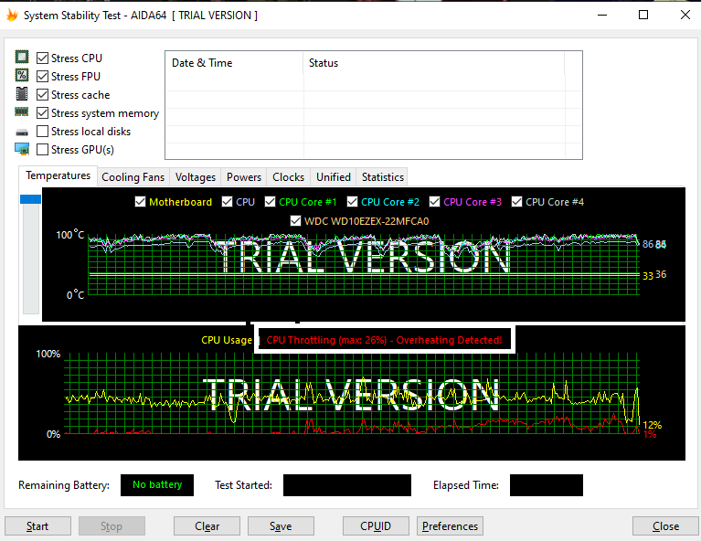
Task: Open Preferences dialog
Action: (x=450, y=526)
